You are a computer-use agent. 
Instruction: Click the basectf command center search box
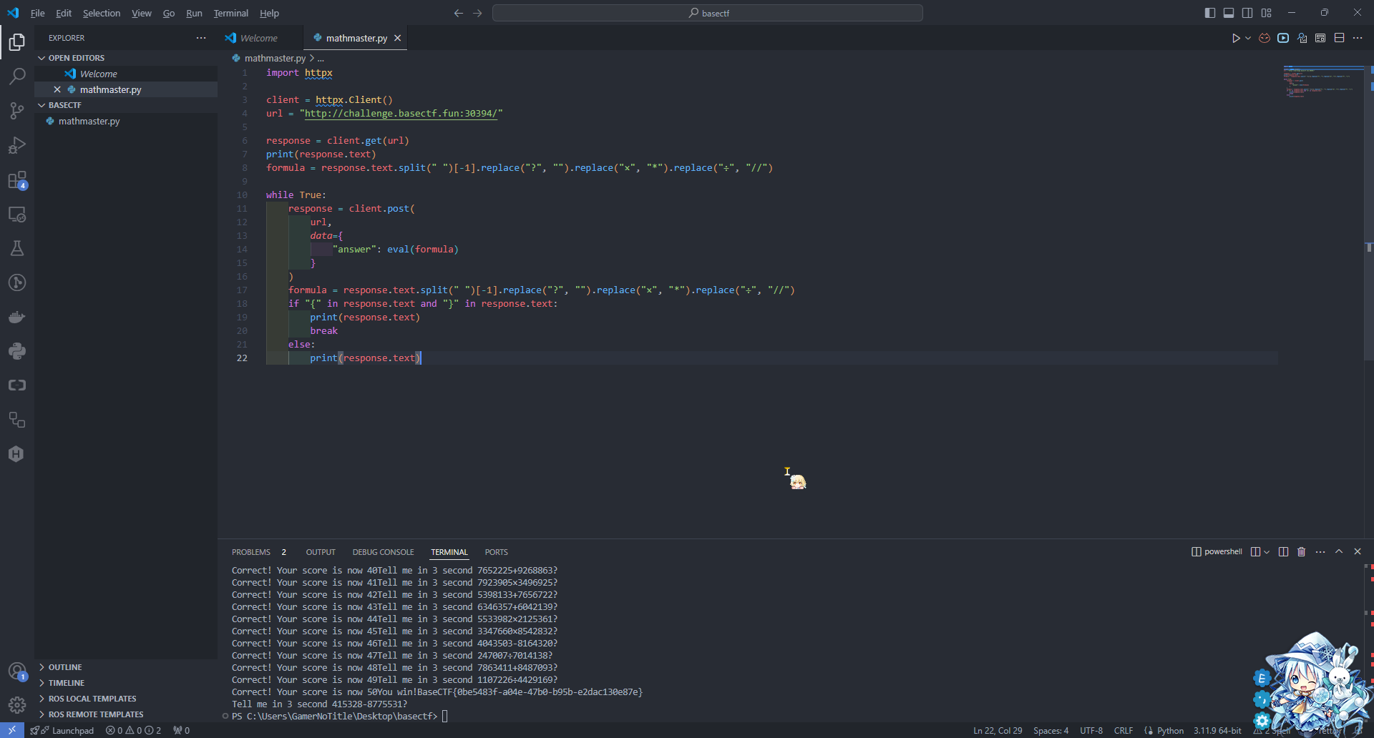point(707,13)
